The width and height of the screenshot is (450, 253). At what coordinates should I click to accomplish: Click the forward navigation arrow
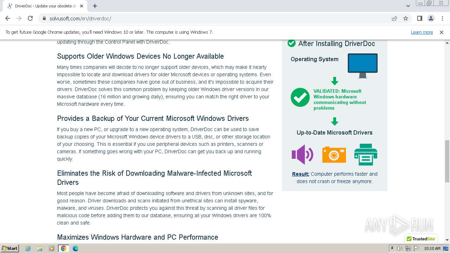pyautogui.click(x=19, y=18)
